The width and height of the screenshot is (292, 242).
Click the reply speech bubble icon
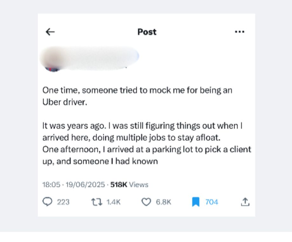(47, 202)
